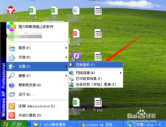Choose 任务栏和「开始」菜单(T) item
Image resolution: width=166 pixels, height=127 pixels.
pos(96,85)
